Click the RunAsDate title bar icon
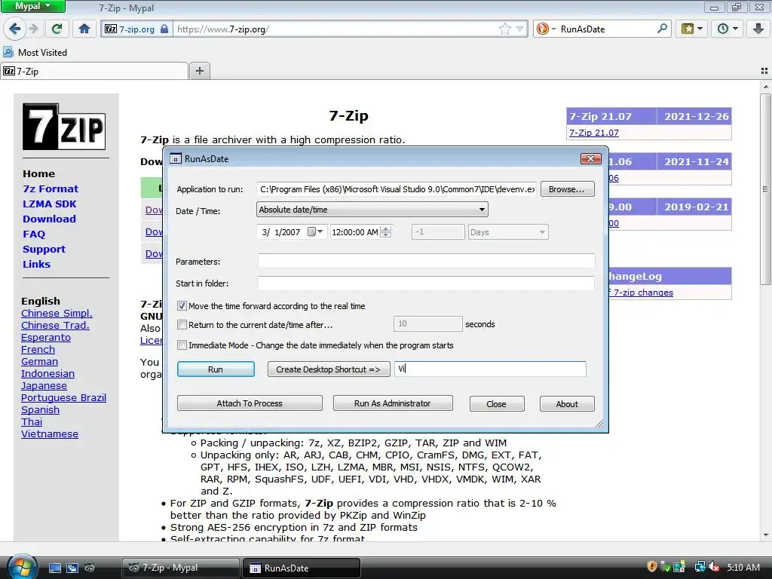 (x=175, y=158)
